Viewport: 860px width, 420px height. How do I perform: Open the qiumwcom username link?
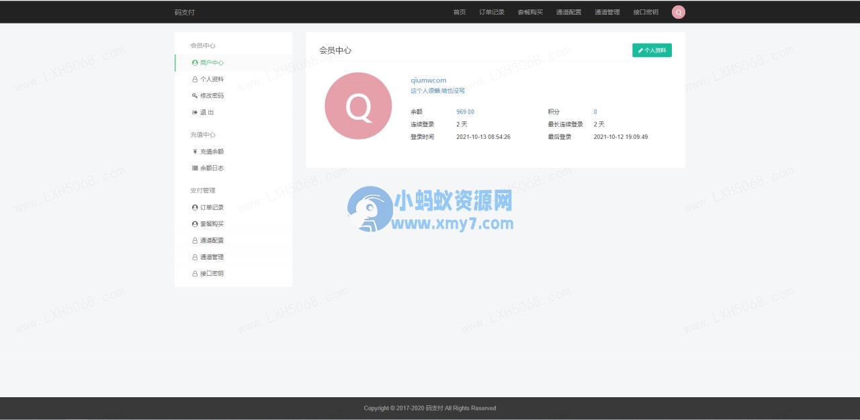[429, 80]
